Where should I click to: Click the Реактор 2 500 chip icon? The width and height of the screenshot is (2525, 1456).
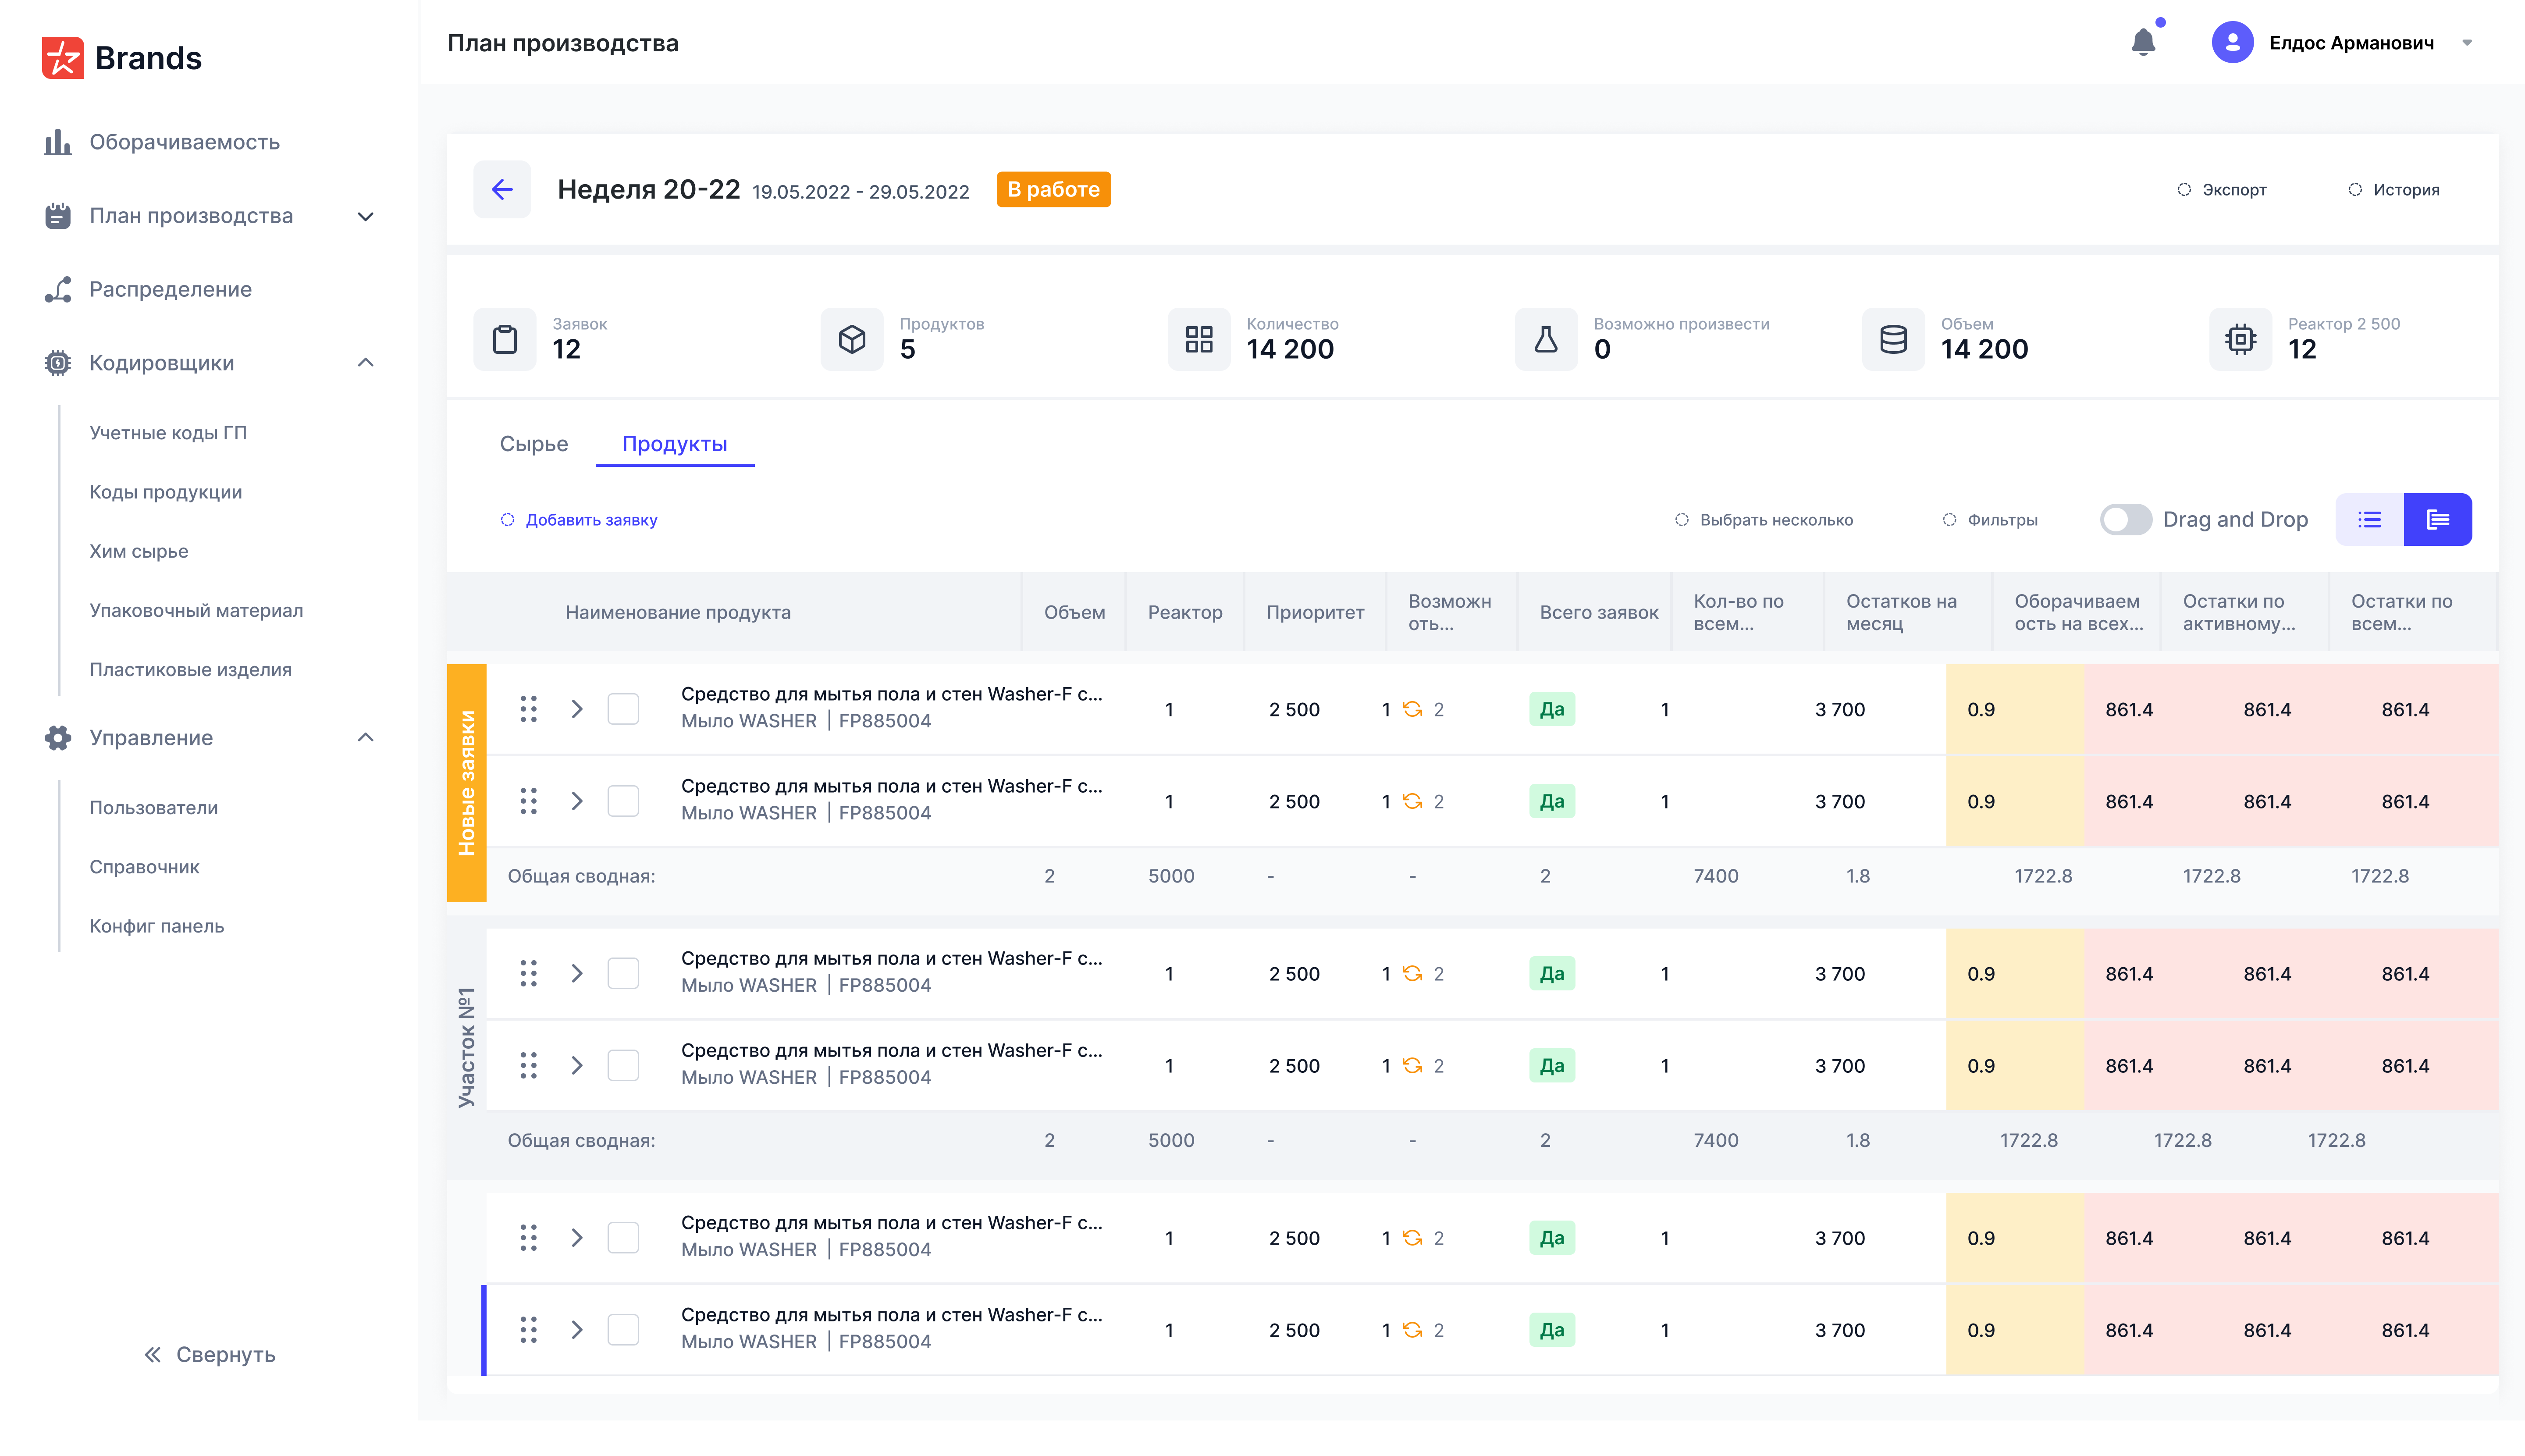2240,339
